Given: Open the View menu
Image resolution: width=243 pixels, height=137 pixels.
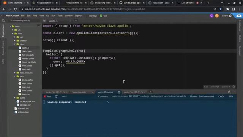Looking at the screenshot, I should point(41,16).
